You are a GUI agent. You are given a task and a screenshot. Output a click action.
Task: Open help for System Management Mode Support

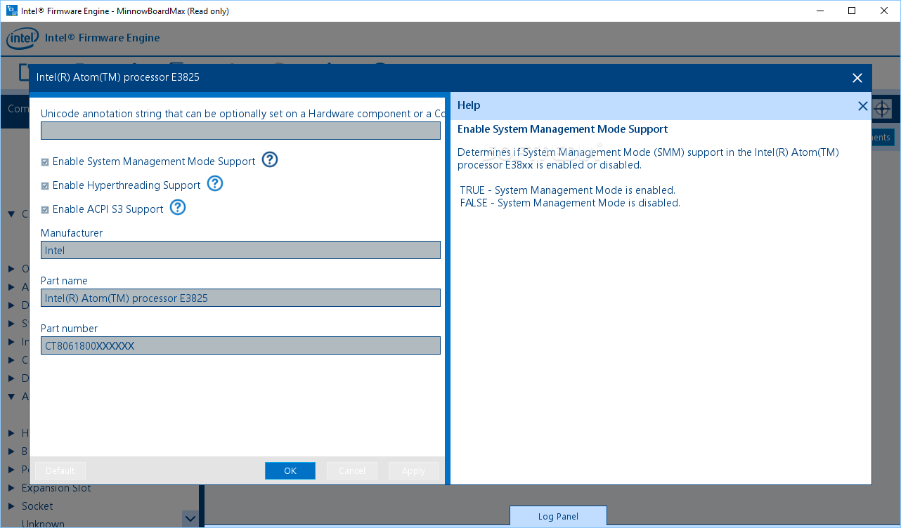tap(270, 160)
